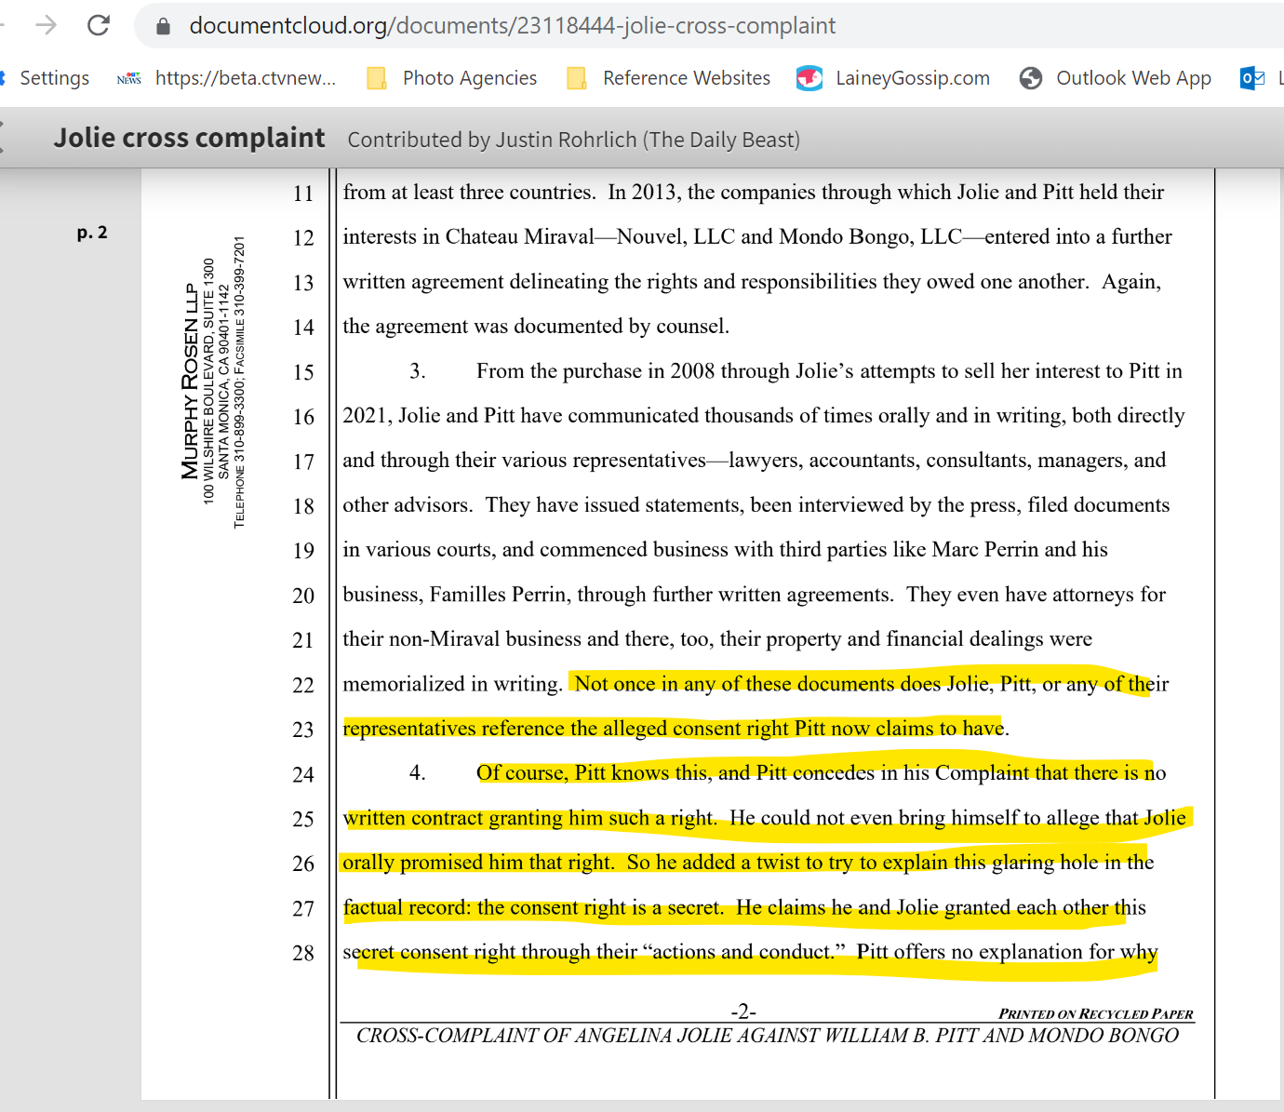Click highlighted text 'Of course, Pitt knows this'
Screen dimensions: 1284x1112
coord(595,773)
